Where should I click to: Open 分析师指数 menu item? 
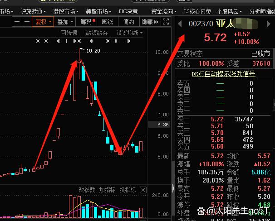click(262, 12)
